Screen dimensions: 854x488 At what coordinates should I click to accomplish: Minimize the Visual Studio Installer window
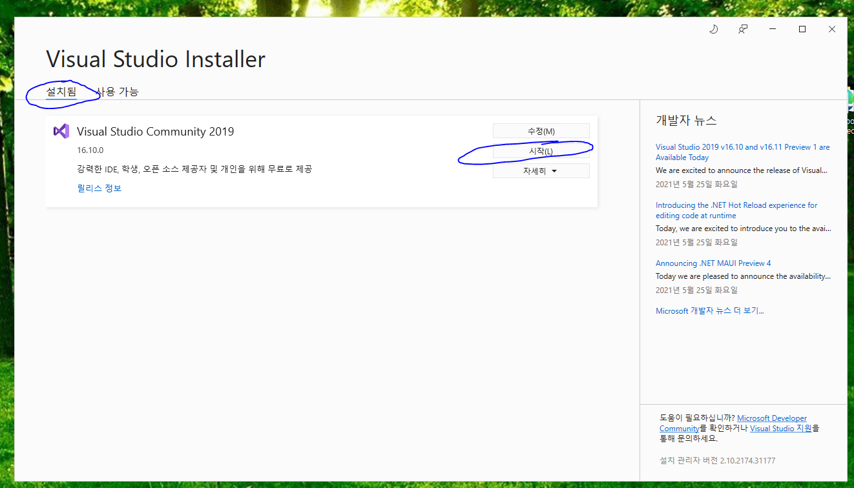point(773,29)
